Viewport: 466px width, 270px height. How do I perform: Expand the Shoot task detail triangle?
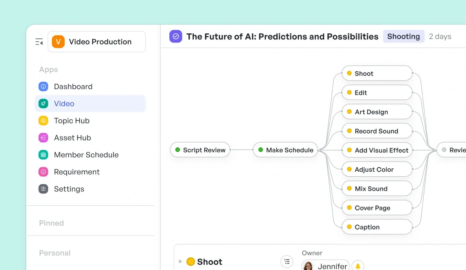180,261
